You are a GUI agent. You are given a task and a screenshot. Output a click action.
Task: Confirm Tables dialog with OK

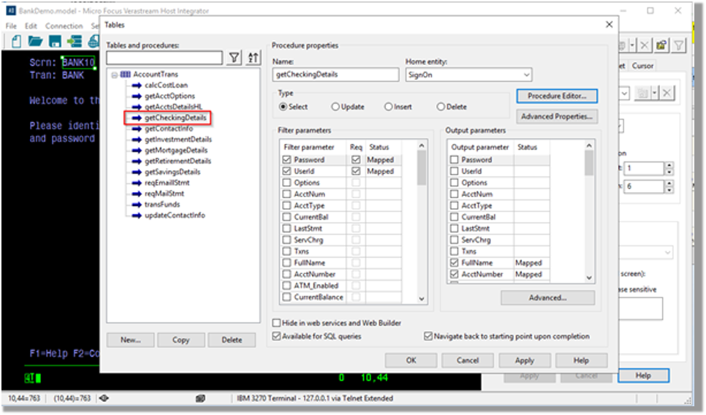pyautogui.click(x=411, y=360)
